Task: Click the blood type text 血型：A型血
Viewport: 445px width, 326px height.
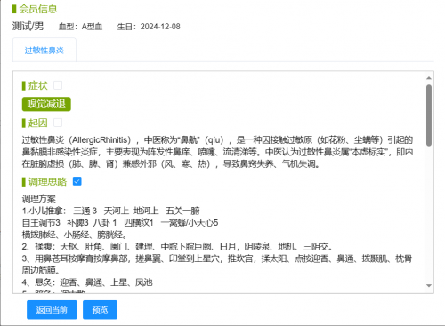Action: tap(80, 27)
